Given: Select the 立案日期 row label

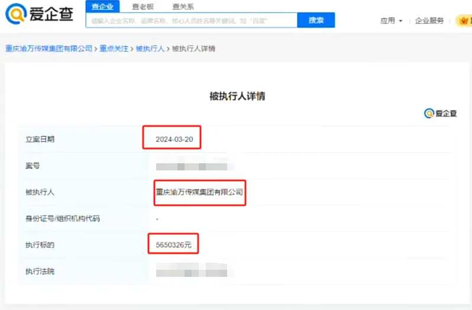Looking at the screenshot, I should tap(40, 139).
